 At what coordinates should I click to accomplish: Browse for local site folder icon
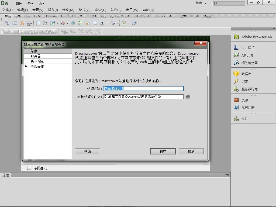188,97
